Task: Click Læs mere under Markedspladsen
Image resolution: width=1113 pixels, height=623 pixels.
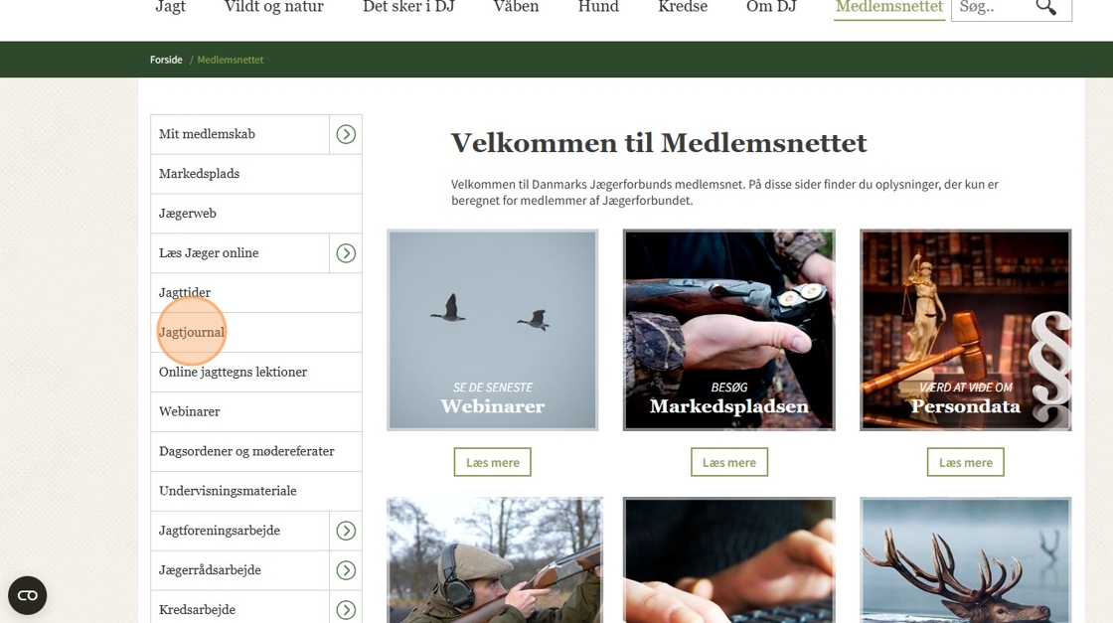Action: click(x=729, y=462)
